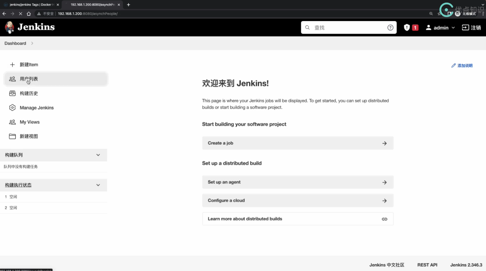Open the 构建历史 build history icon

[12, 93]
